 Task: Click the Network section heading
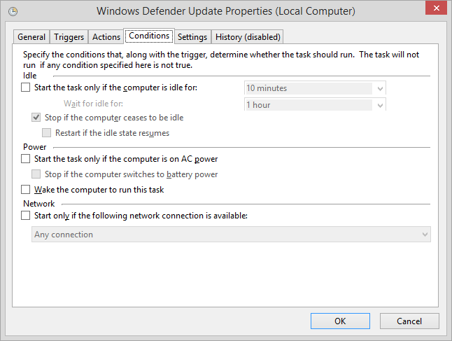tap(39, 204)
